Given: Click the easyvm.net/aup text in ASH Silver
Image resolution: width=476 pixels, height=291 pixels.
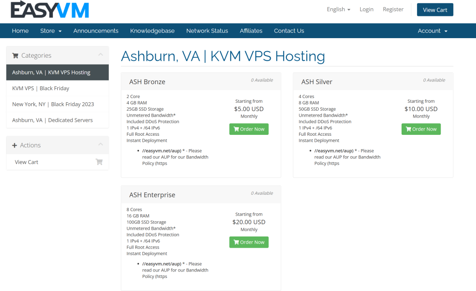Looking at the screenshot, I should tap(334, 151).
